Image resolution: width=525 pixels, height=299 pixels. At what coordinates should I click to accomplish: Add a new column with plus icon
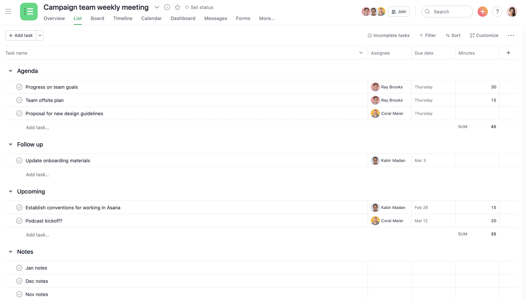coord(508,53)
